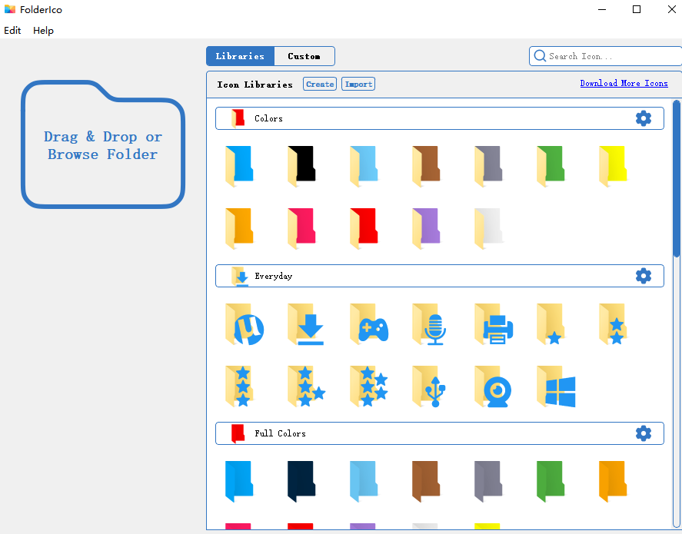Image resolution: width=682 pixels, height=534 pixels.
Task: Select the orange folder icon in Colors
Action: pos(239,228)
